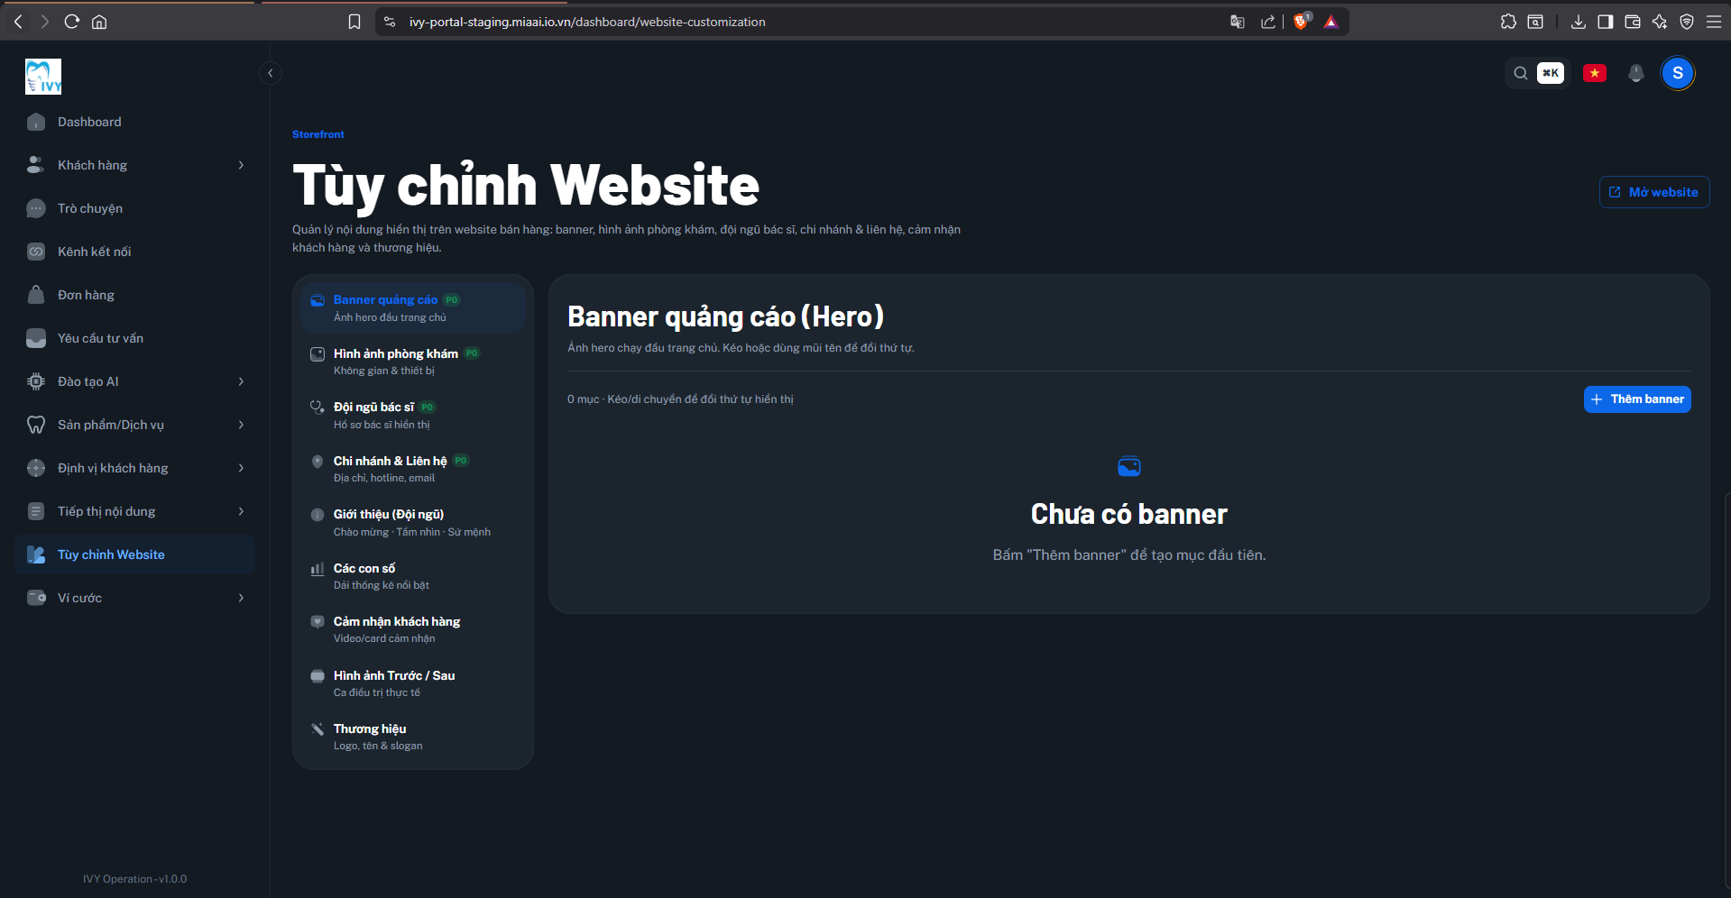The height and width of the screenshot is (898, 1731).
Task: Open browser downloads icon
Action: point(1579,22)
